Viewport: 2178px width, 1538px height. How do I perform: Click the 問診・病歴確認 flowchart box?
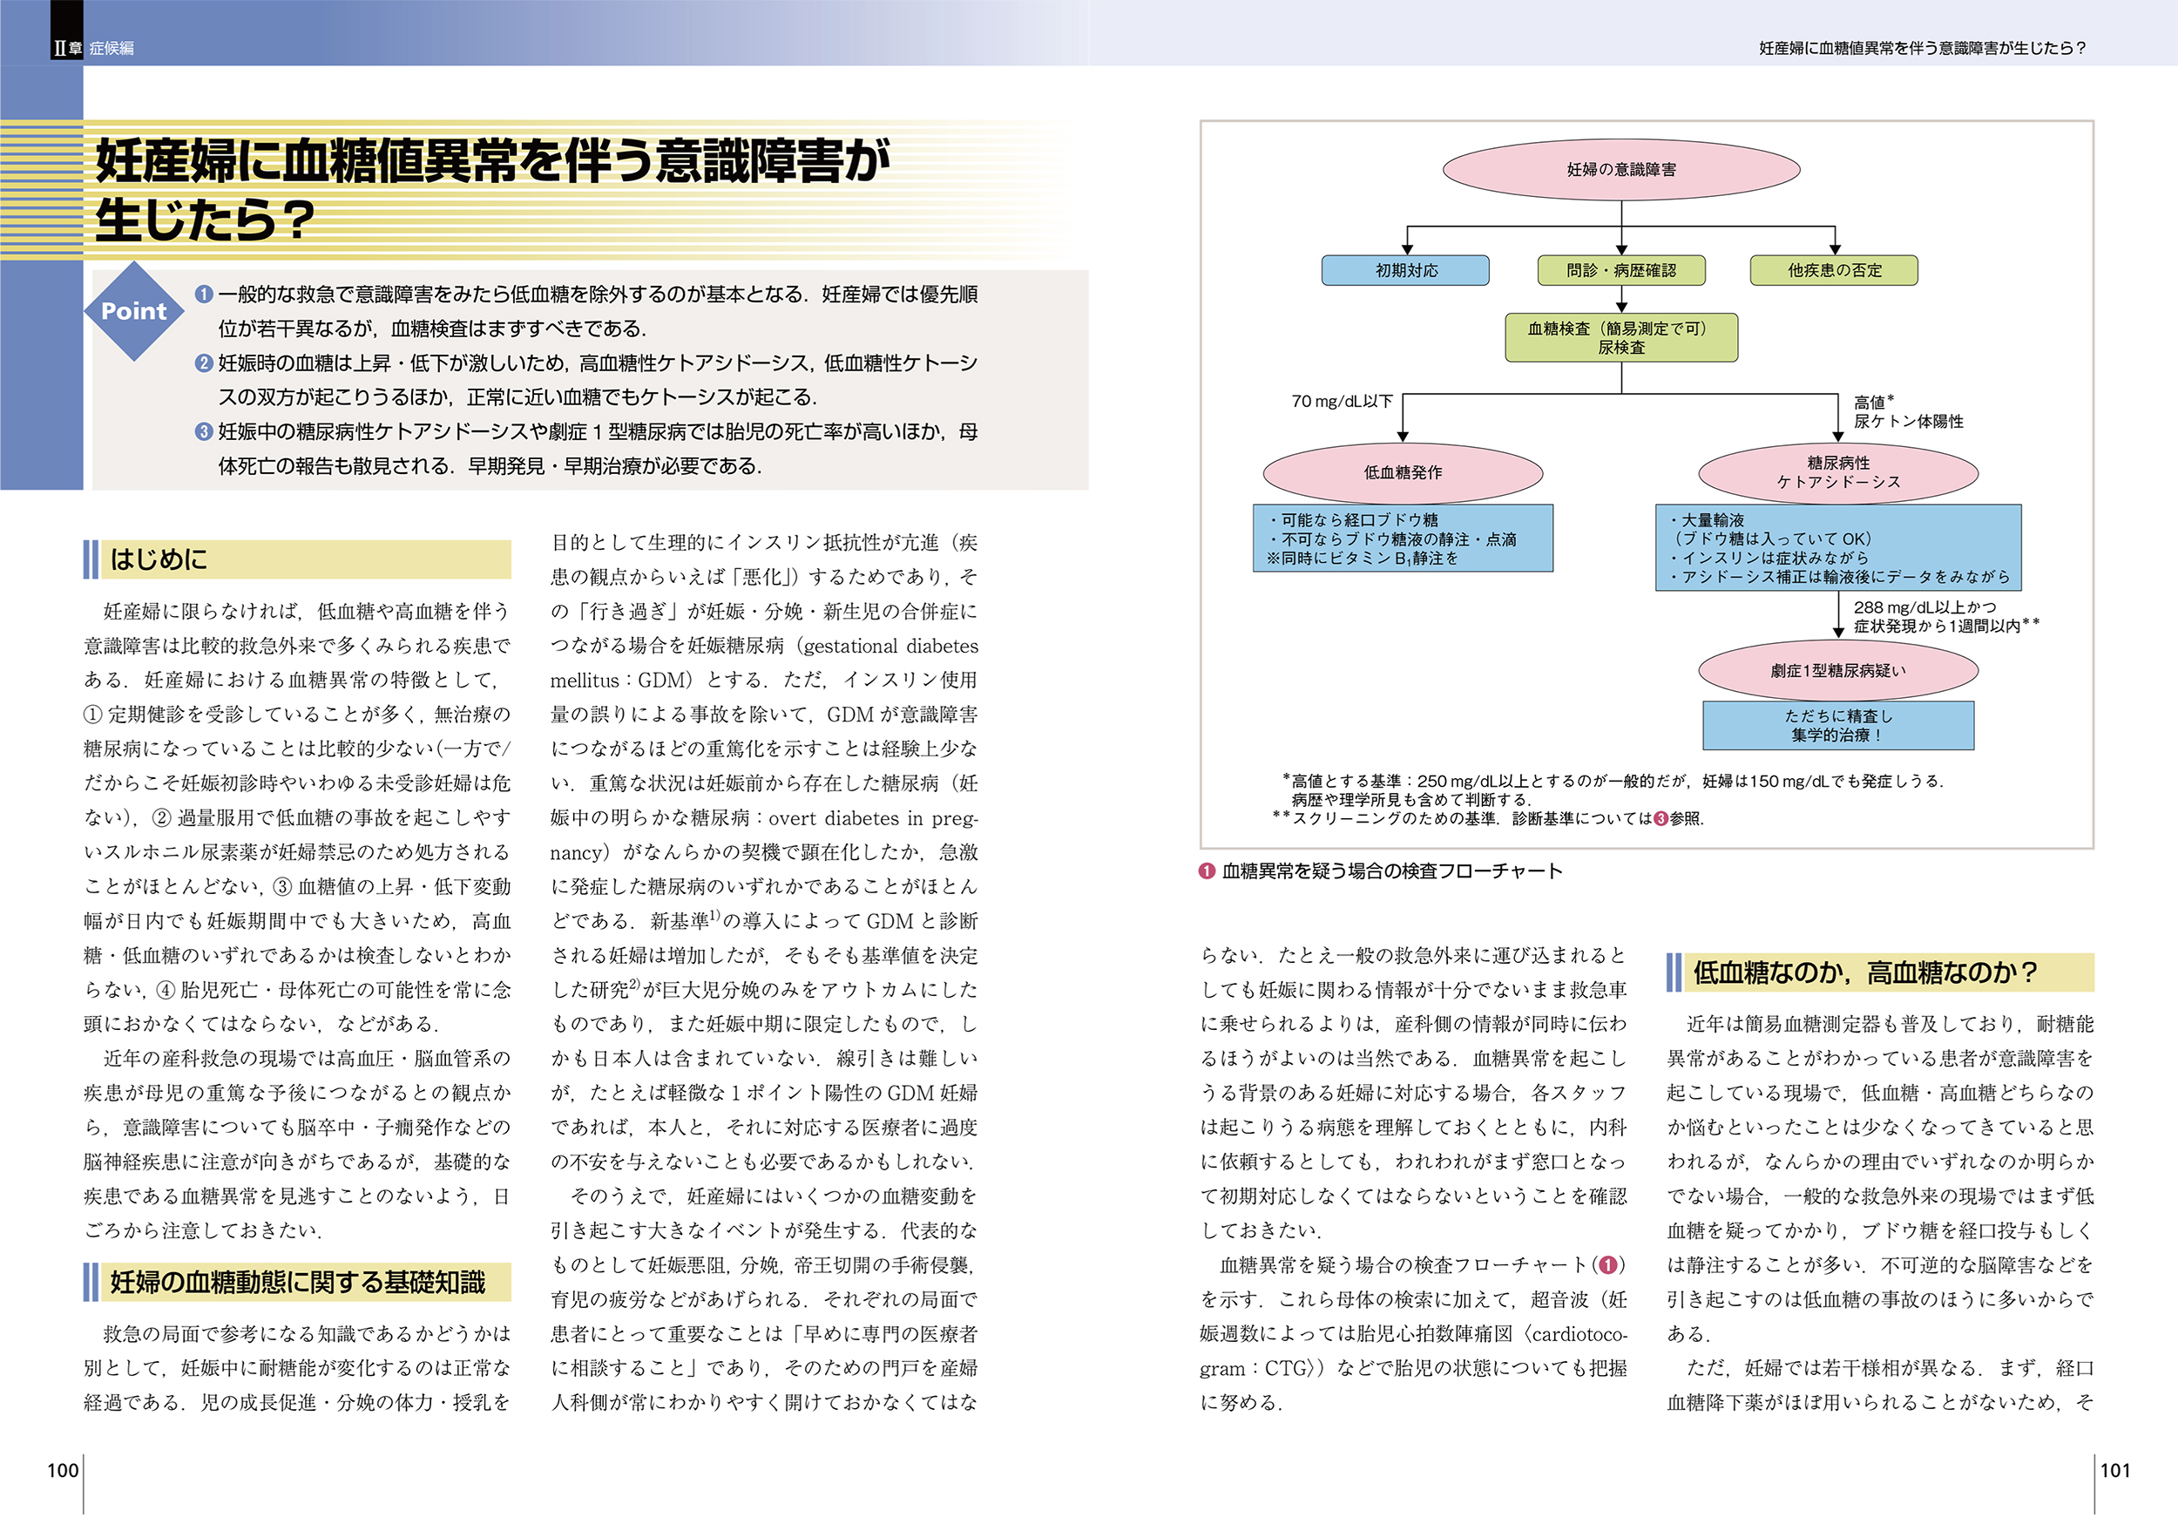(x=1621, y=270)
